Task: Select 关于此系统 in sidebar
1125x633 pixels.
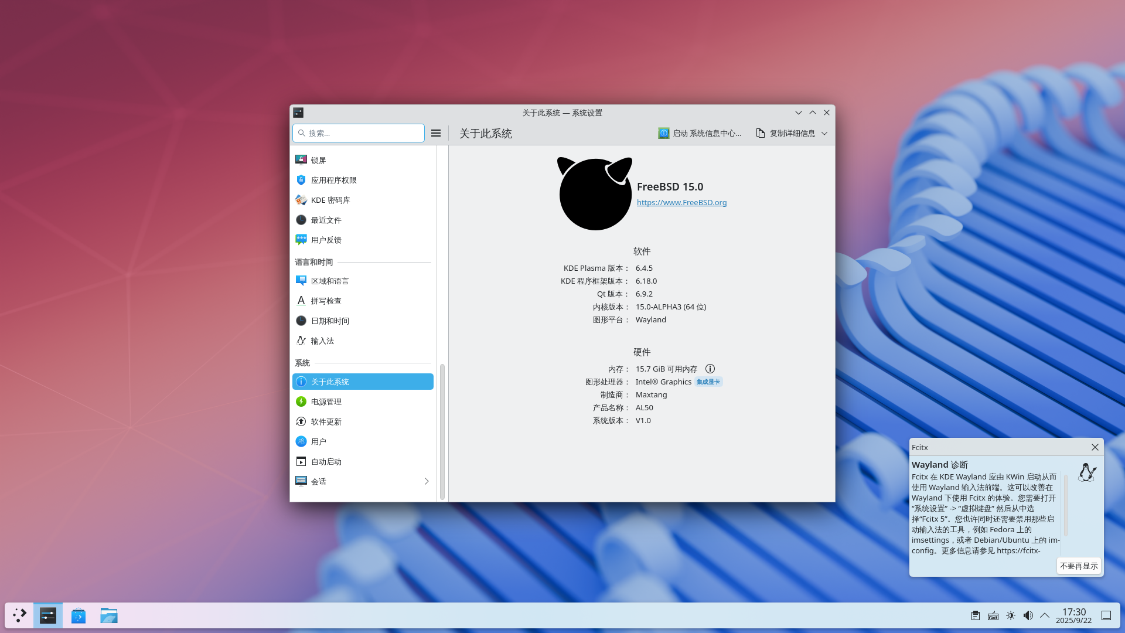Action: 363,382
